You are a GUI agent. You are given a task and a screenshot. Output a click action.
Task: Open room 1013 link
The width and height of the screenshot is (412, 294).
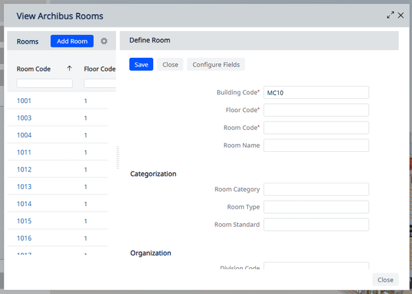coord(24,187)
